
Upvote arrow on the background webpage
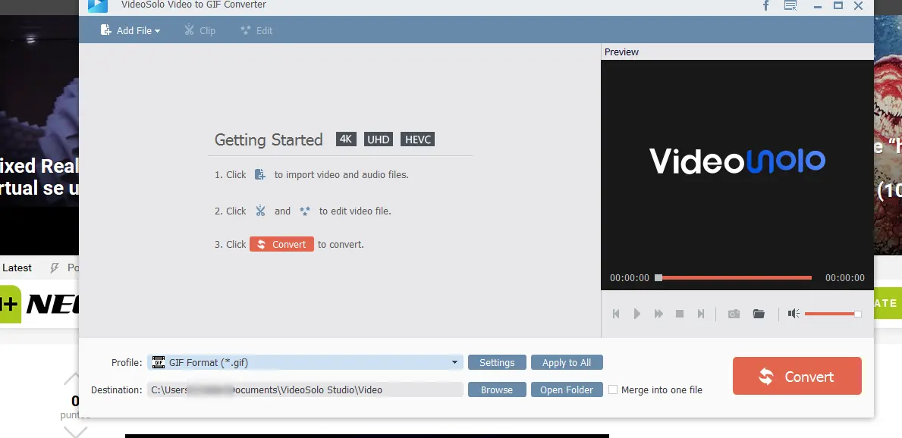(72, 378)
